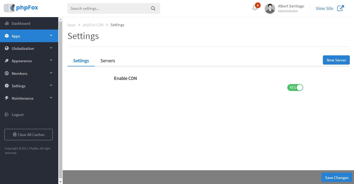The image size is (354, 184).
Task: Click the Enable CDN label
Action: pos(125,78)
